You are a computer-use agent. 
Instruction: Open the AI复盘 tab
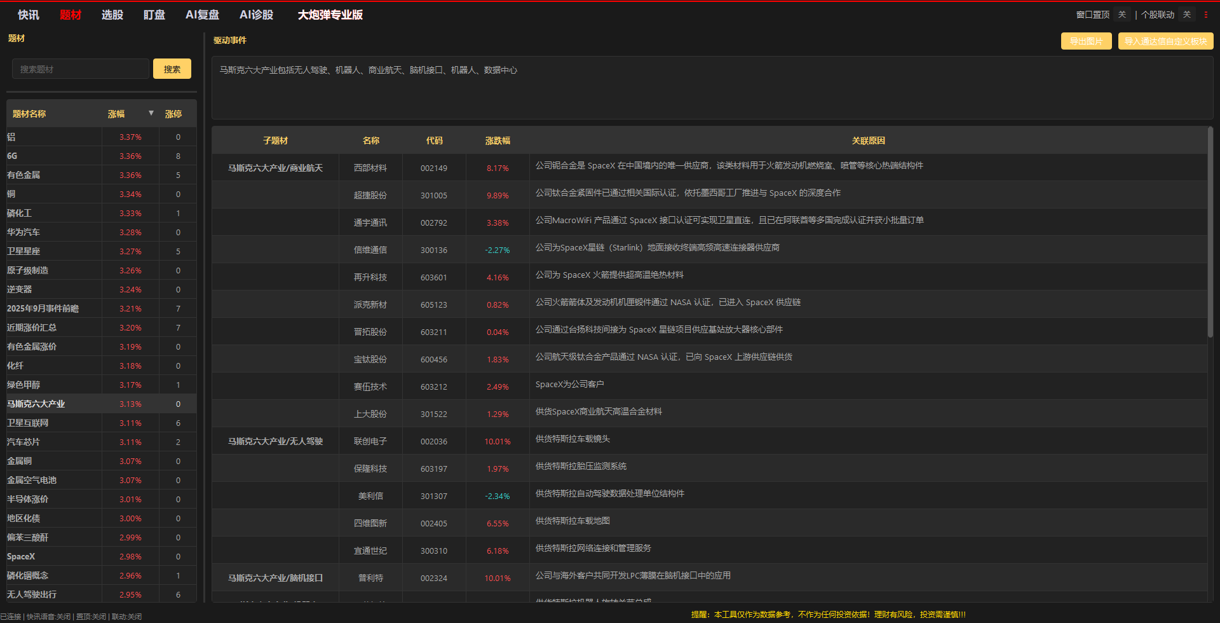(202, 15)
